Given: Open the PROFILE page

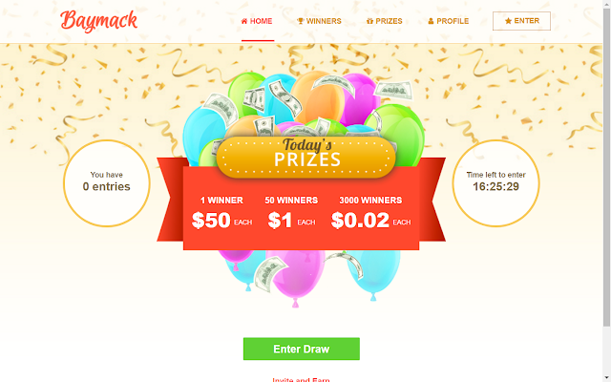Looking at the screenshot, I should coord(449,21).
